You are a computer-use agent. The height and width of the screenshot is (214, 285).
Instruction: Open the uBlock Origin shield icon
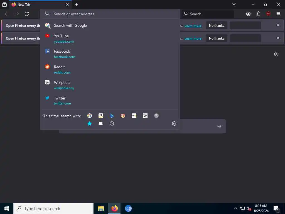[268, 14]
